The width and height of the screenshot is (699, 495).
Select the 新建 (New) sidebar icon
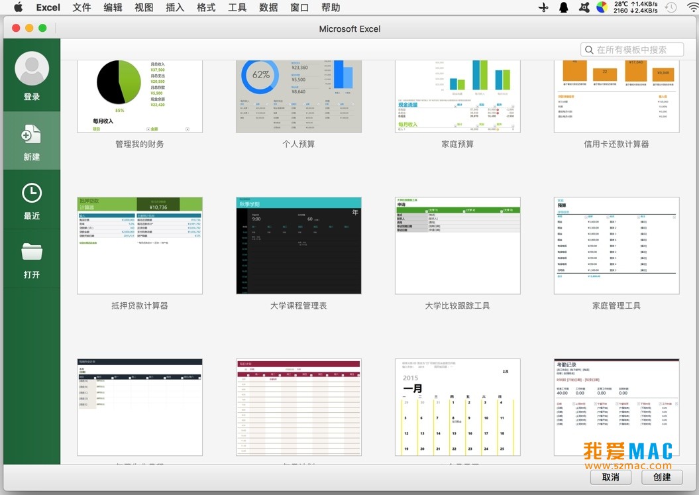click(x=31, y=135)
